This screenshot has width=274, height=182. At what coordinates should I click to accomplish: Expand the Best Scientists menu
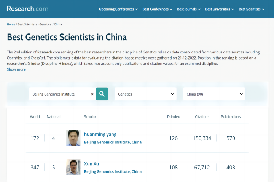252,9
